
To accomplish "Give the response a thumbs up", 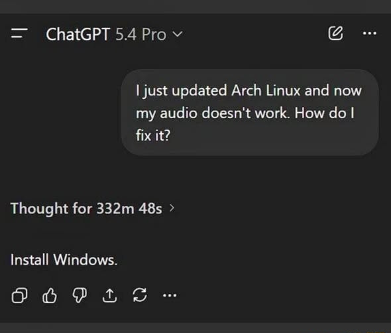I will click(x=50, y=295).
